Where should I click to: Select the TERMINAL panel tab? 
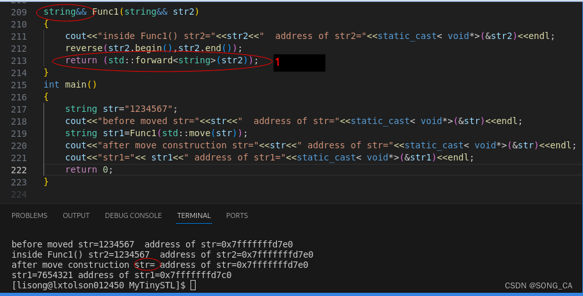(x=194, y=215)
